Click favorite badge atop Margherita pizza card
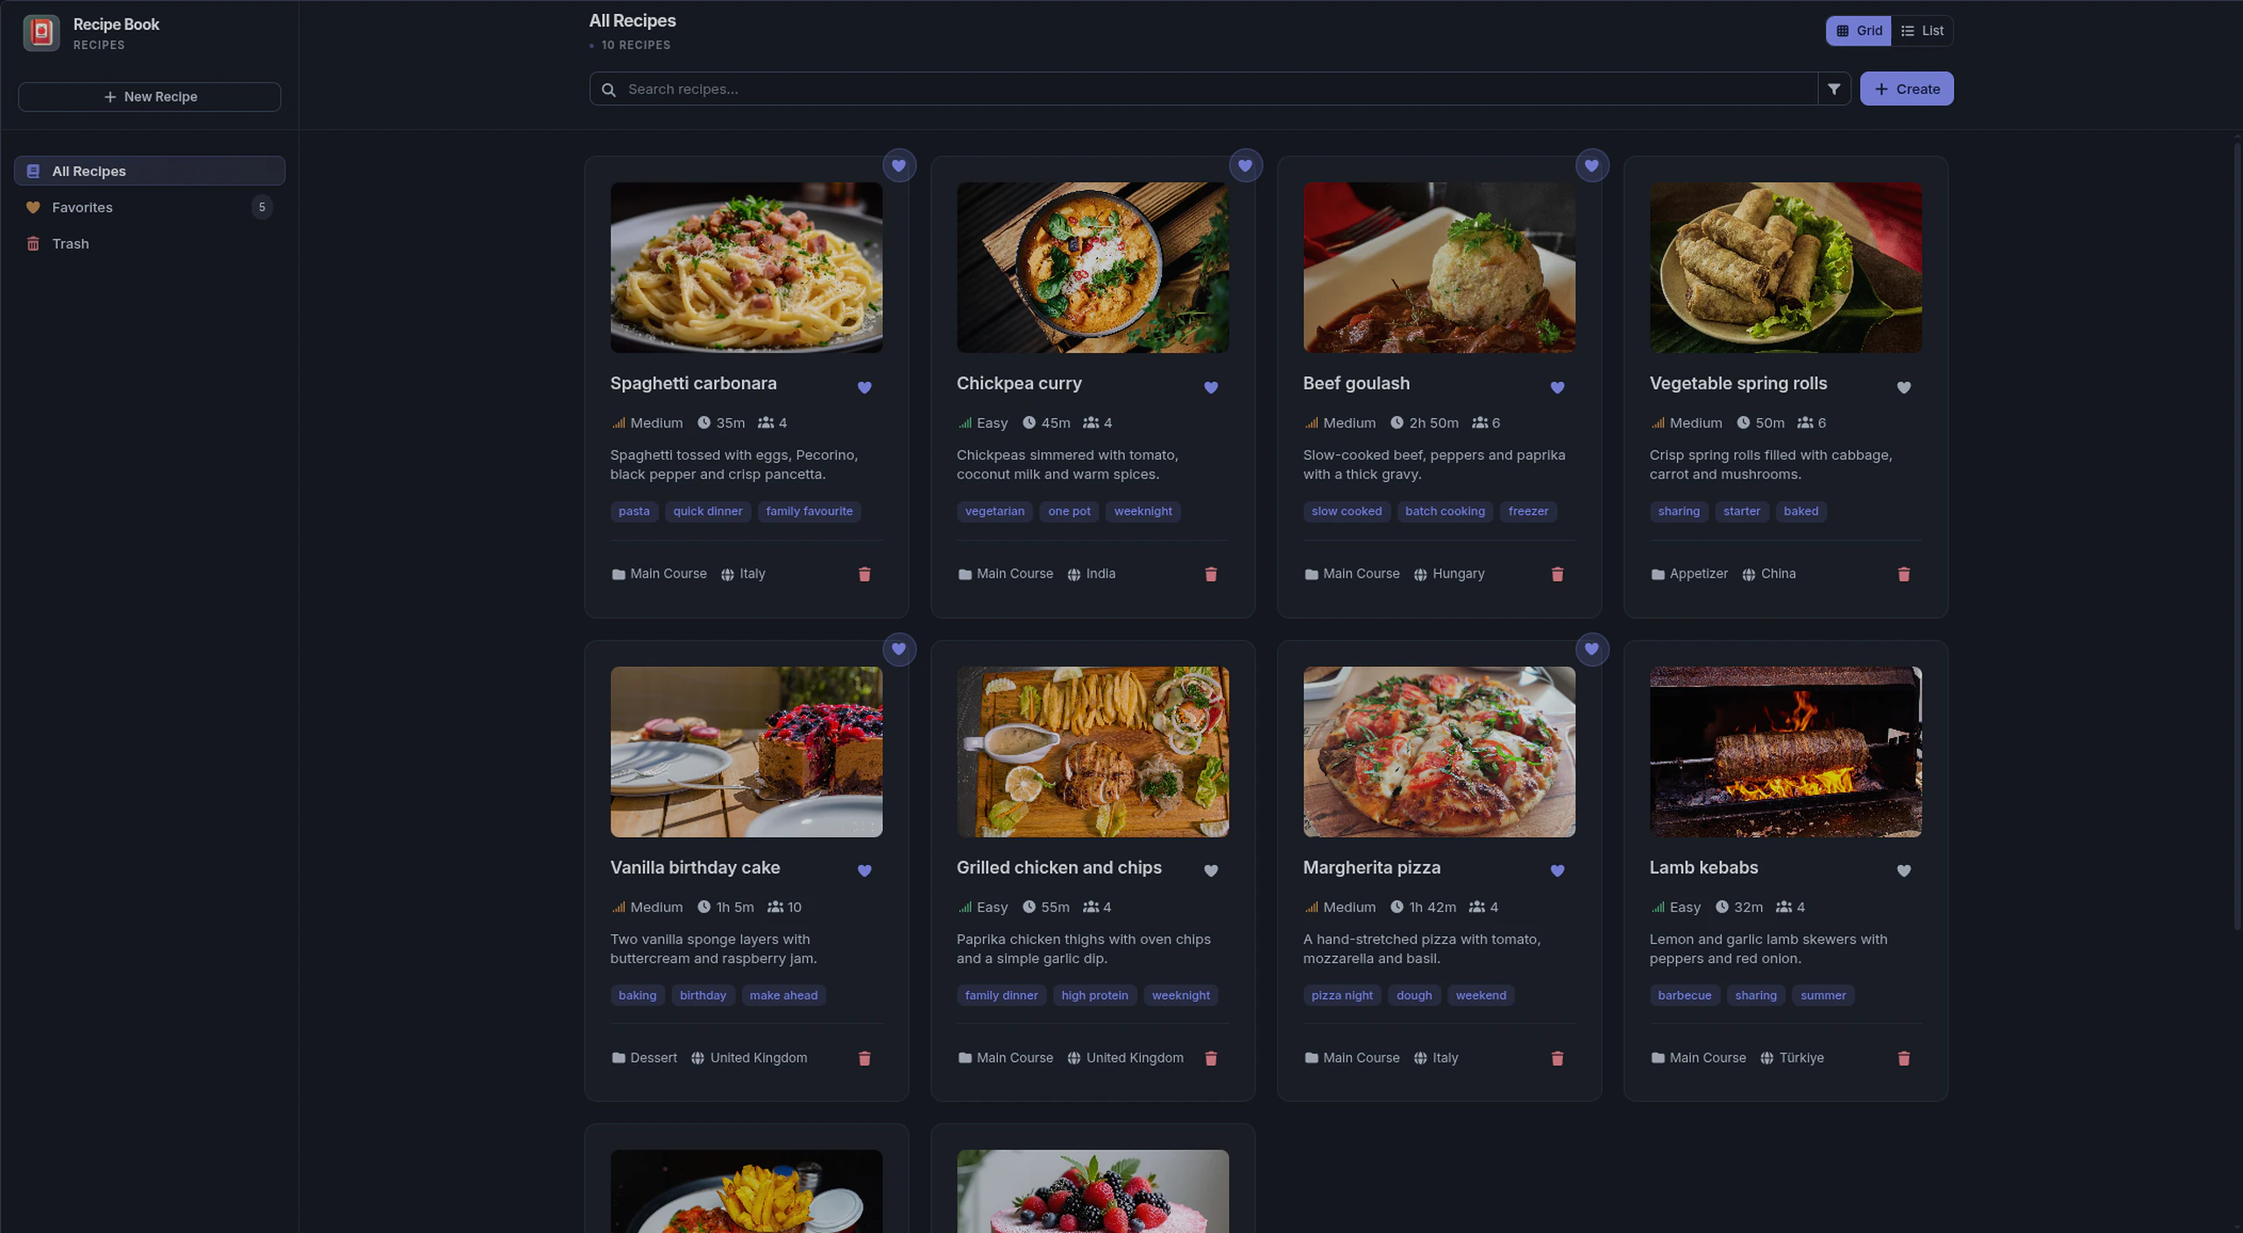The image size is (2243, 1233). (1592, 649)
